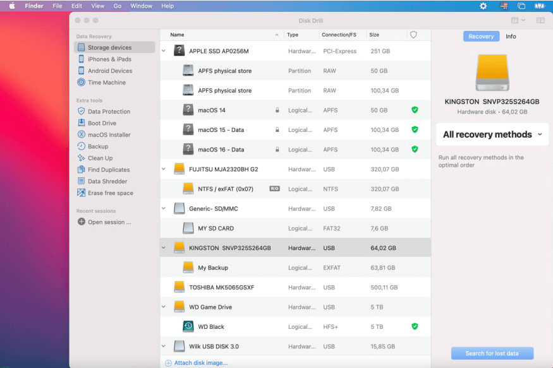Open the iPhones & iPads scanner
Screen dimensions: 553x368
112,59
